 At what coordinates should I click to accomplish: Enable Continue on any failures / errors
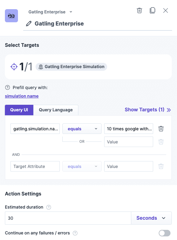pos(165,233)
